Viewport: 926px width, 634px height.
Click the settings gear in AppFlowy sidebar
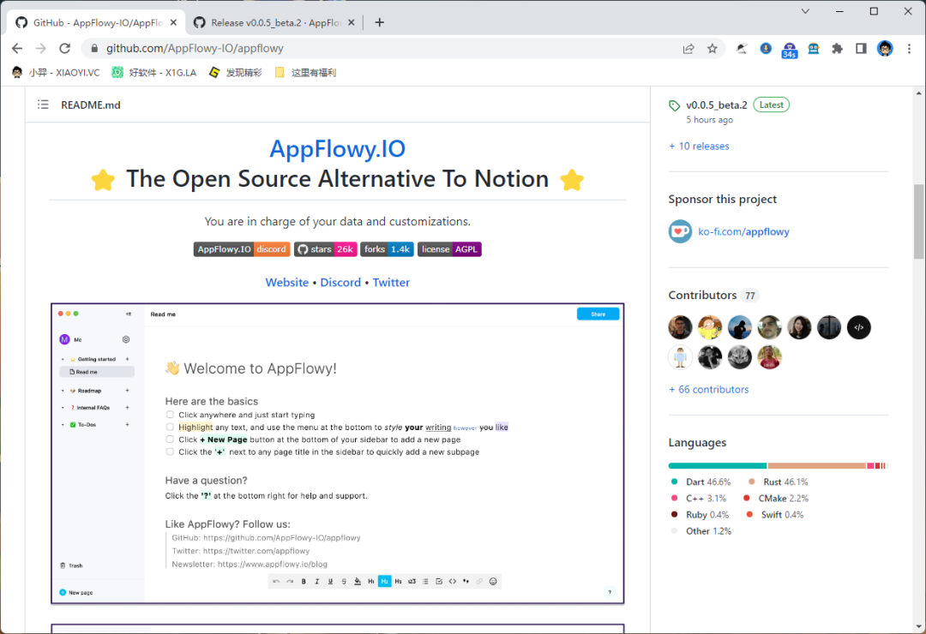[x=126, y=339]
